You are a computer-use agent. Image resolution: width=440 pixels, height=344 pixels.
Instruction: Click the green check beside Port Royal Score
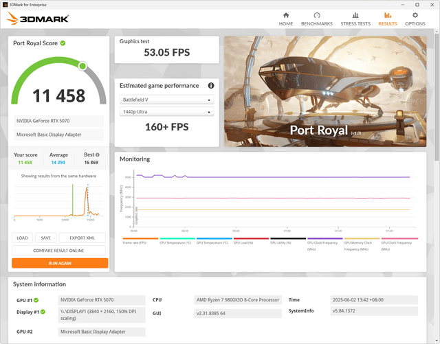coord(63,43)
